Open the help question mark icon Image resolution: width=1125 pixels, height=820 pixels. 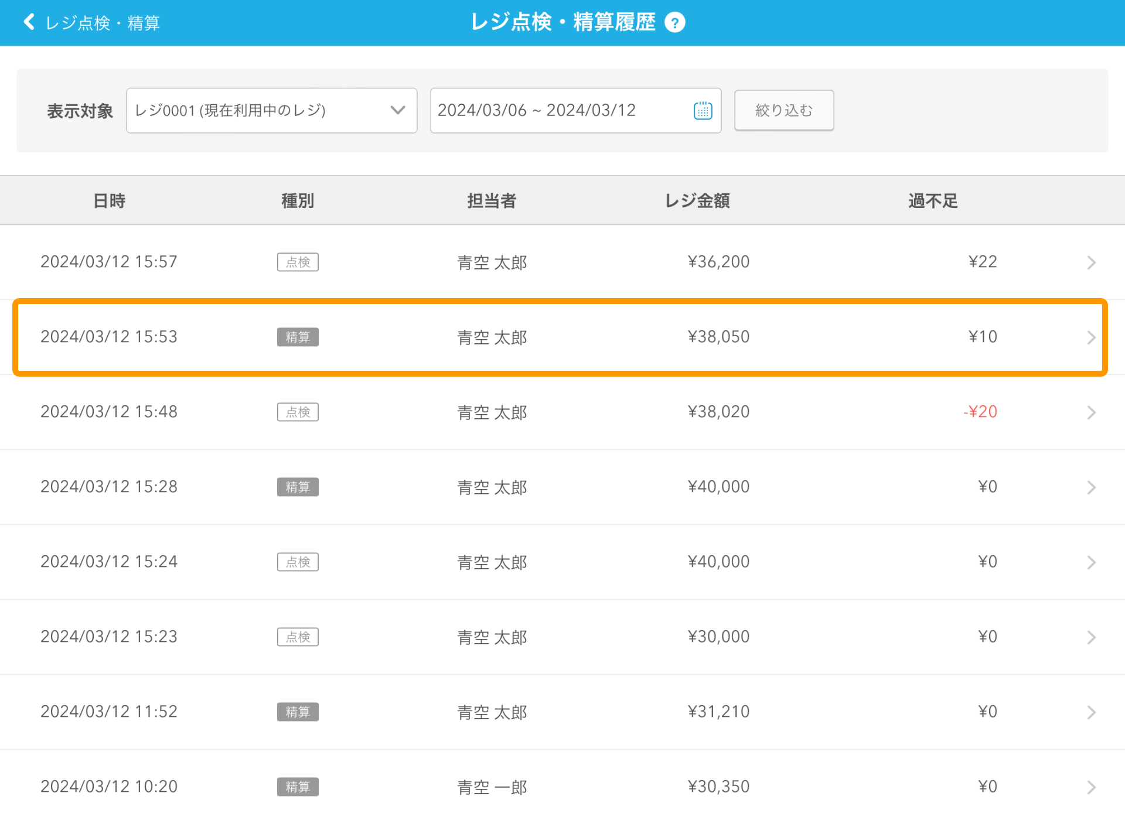point(675,23)
